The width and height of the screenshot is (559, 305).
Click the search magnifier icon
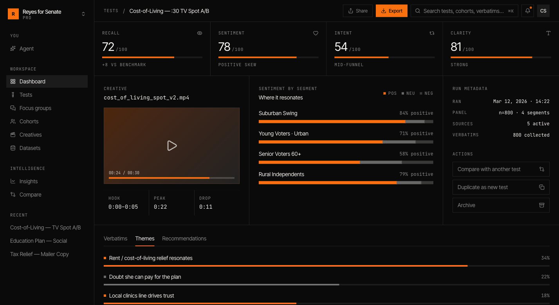[418, 11]
